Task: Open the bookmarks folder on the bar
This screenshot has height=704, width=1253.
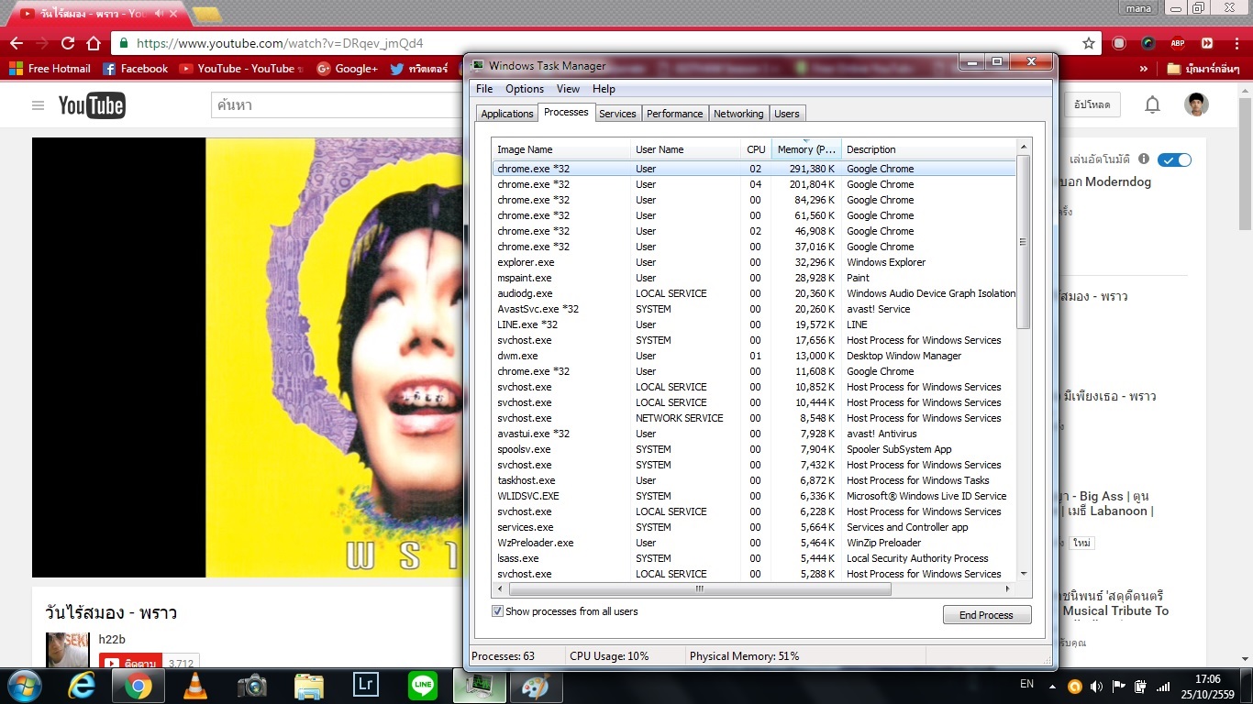Action: click(1203, 69)
